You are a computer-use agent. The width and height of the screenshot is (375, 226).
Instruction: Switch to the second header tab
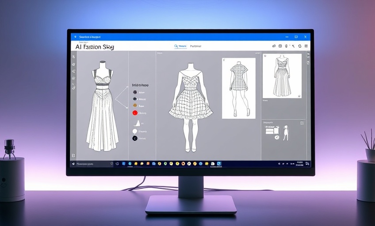tap(195, 46)
